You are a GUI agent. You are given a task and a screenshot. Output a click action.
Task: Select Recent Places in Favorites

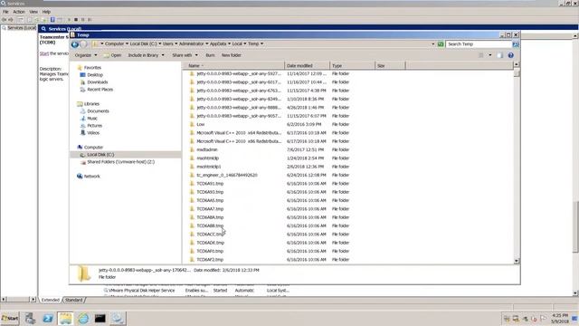100,90
